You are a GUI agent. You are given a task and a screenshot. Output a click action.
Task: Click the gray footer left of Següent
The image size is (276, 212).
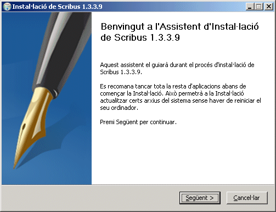[x=89, y=198]
